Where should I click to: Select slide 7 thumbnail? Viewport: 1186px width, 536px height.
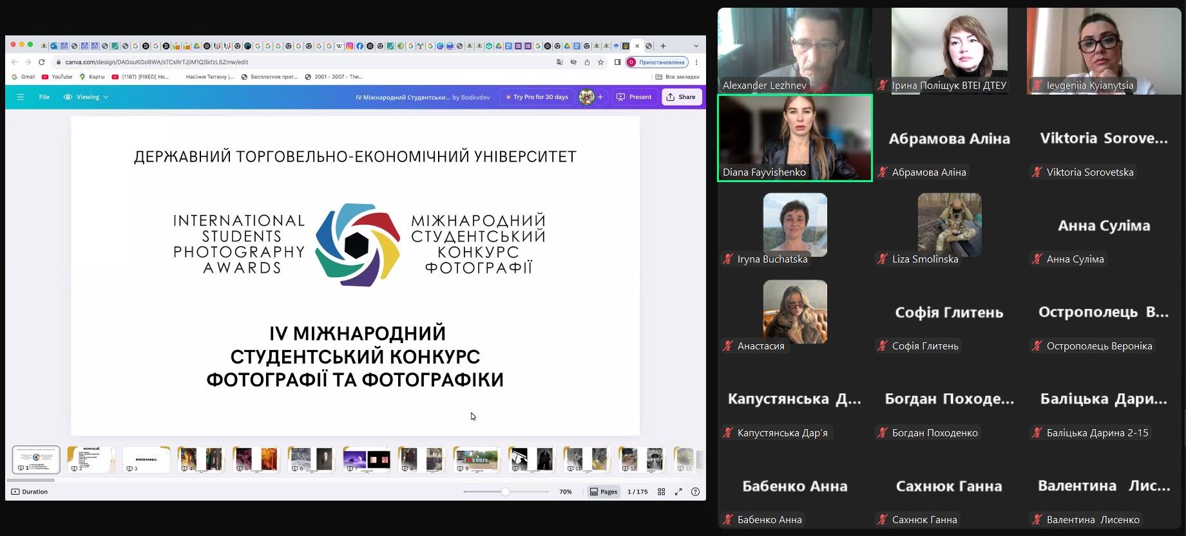(366, 459)
